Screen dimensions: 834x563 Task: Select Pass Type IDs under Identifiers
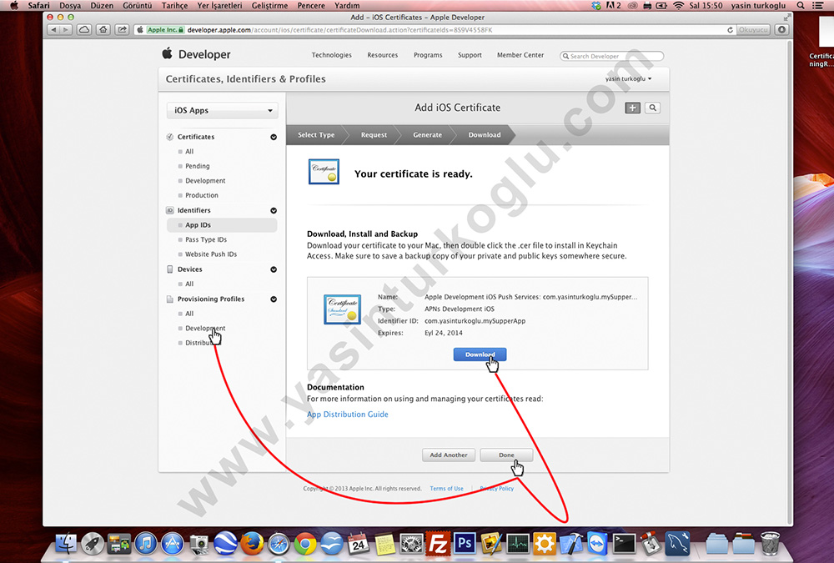tap(206, 239)
